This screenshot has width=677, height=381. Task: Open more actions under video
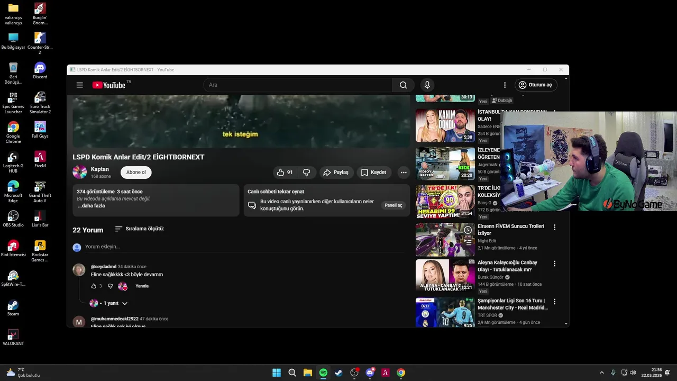(404, 173)
